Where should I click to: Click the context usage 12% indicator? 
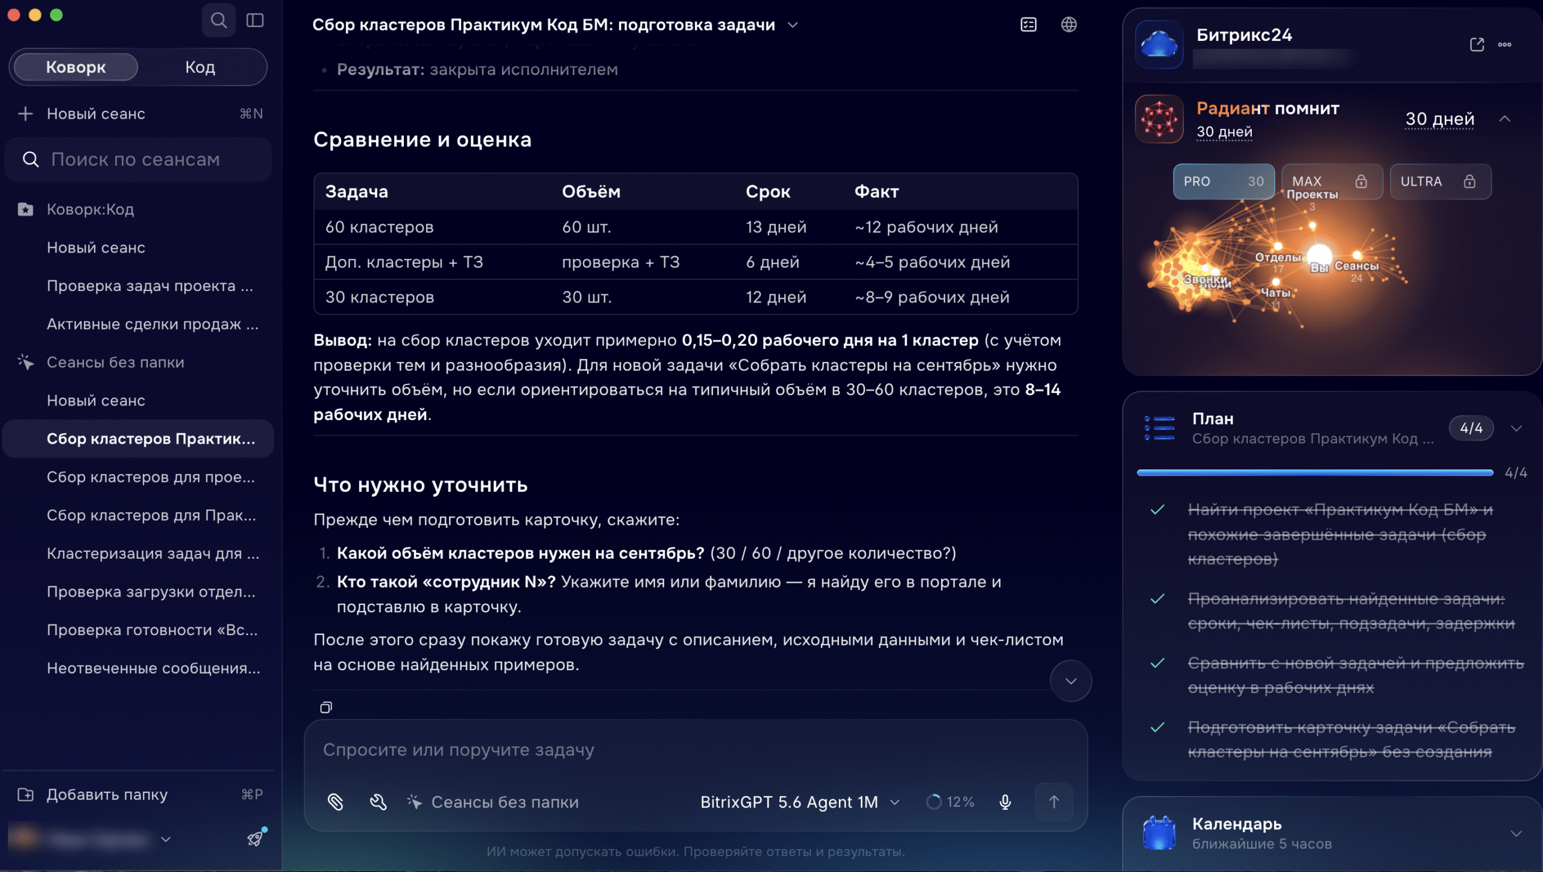[951, 801]
